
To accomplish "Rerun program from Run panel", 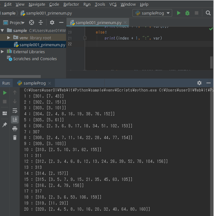I will (5, 92).
